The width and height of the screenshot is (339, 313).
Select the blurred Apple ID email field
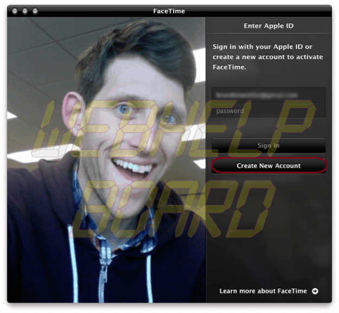pos(268,95)
